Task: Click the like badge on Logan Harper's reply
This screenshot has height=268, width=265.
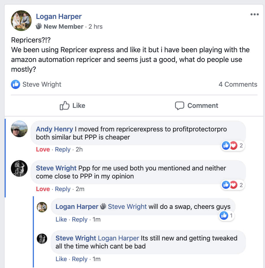Action: click(x=226, y=215)
